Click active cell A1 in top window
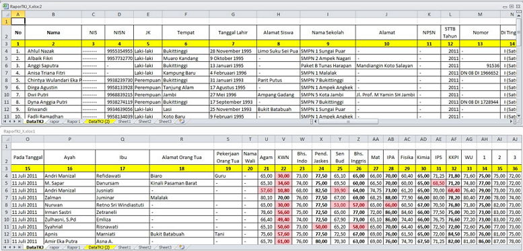This screenshot has width=523, height=251. coord(18,22)
